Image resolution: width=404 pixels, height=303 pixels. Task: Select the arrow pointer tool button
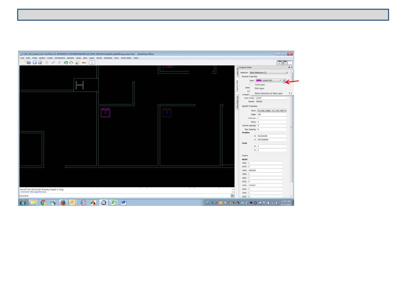click(x=92, y=63)
